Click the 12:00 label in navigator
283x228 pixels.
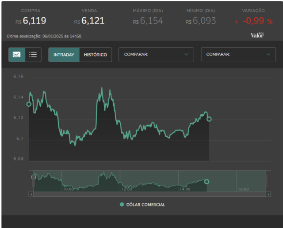(x=127, y=189)
